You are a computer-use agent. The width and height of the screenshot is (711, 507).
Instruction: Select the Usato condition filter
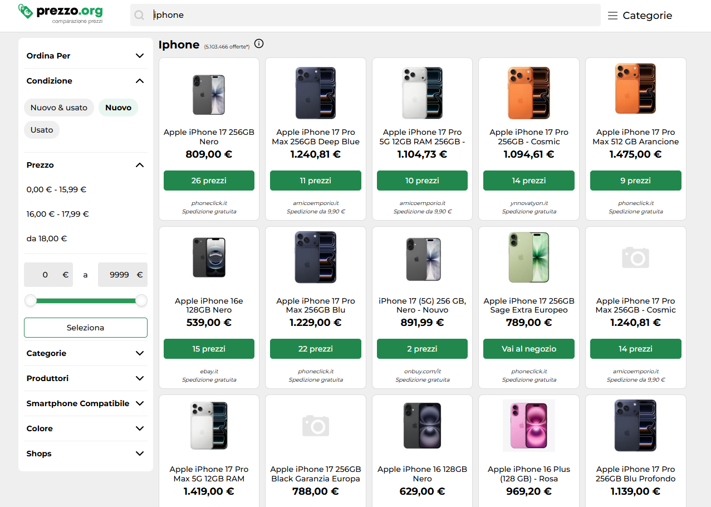[42, 130]
